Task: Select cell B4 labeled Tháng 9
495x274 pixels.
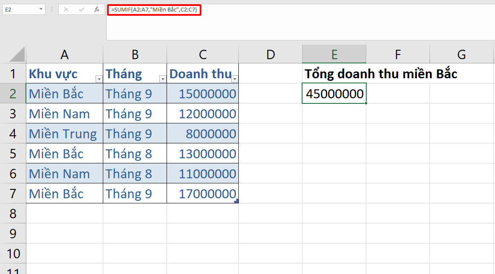Action: (x=135, y=134)
